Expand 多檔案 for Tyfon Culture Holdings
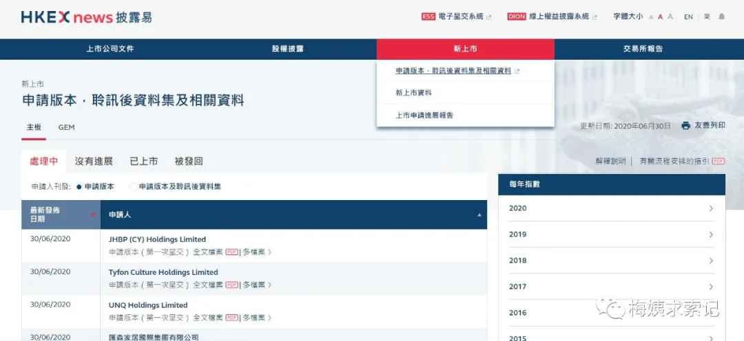The image size is (744, 341). tap(257, 285)
